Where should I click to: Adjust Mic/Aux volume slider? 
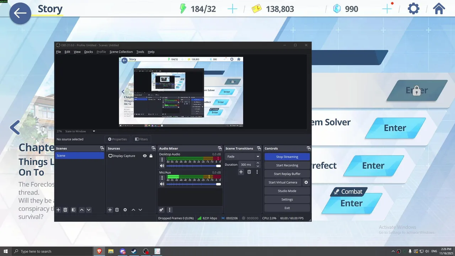tap(193, 184)
